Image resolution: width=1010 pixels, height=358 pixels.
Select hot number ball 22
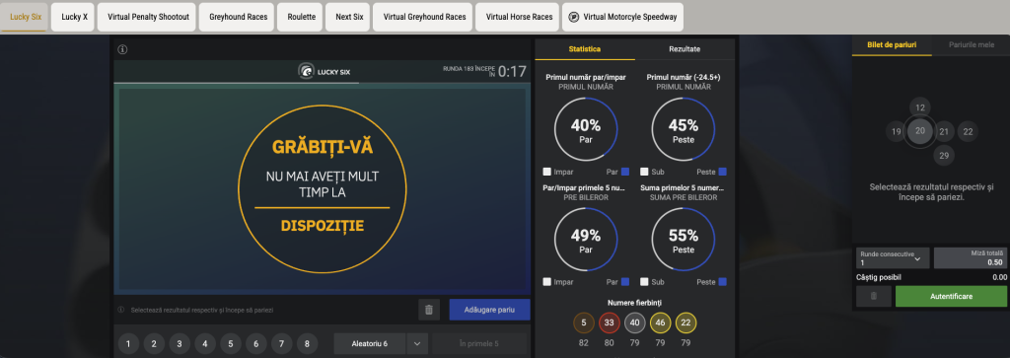click(686, 322)
